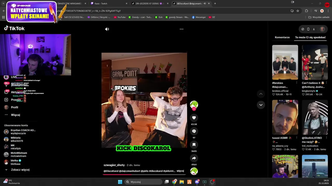Close the @DiscoKarol tab
332x186 pixels.
(209, 4)
